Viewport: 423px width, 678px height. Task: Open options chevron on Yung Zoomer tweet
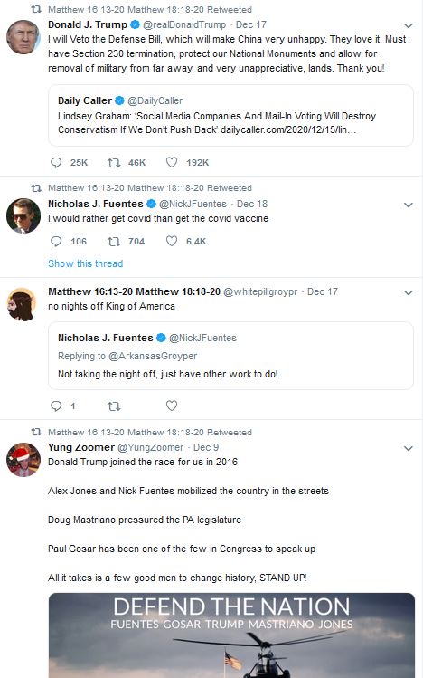pos(409,448)
